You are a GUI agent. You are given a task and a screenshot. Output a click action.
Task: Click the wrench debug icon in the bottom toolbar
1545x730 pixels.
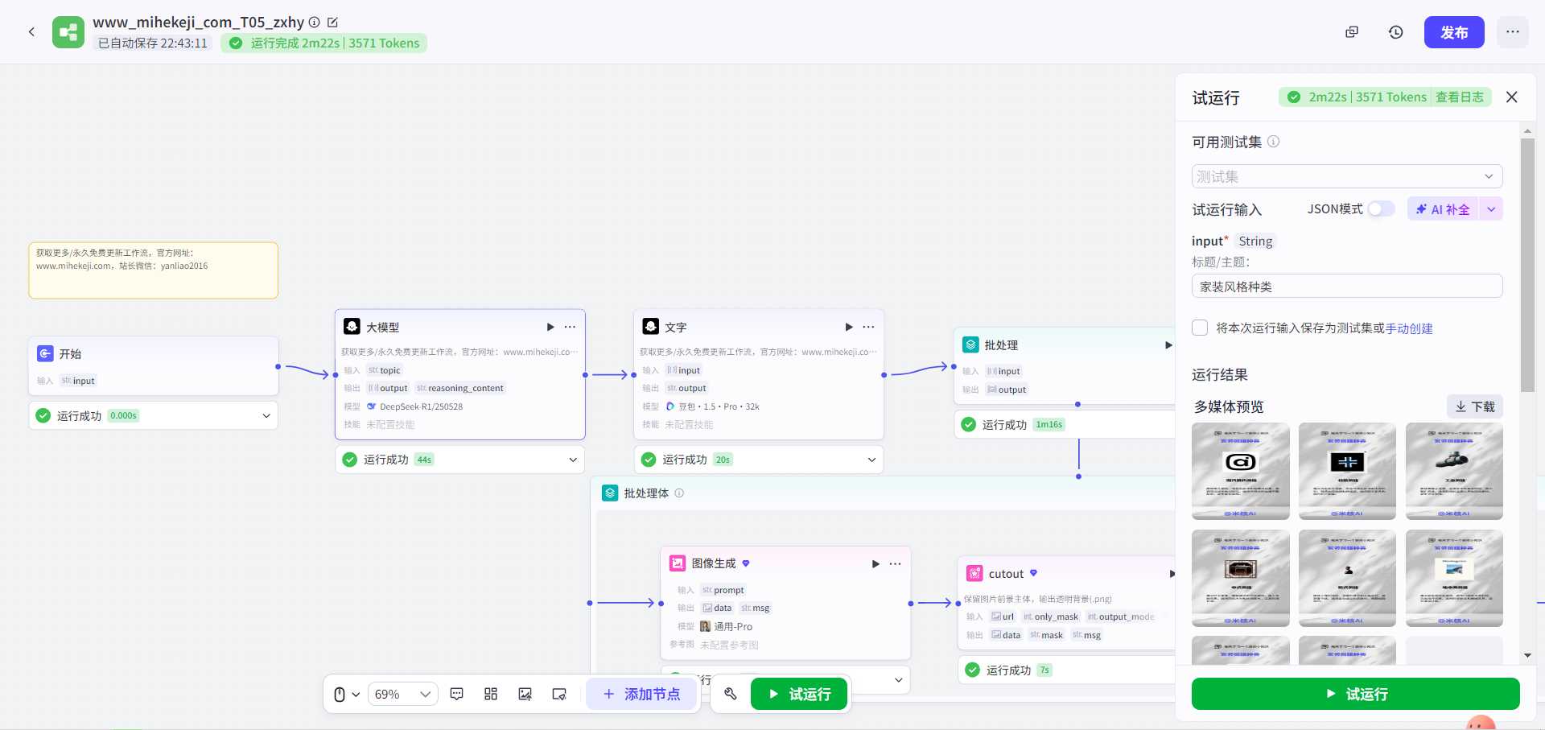pyautogui.click(x=731, y=694)
